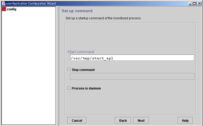Open Help for this wizard page
Screen dimensions: 203x126
185,121
